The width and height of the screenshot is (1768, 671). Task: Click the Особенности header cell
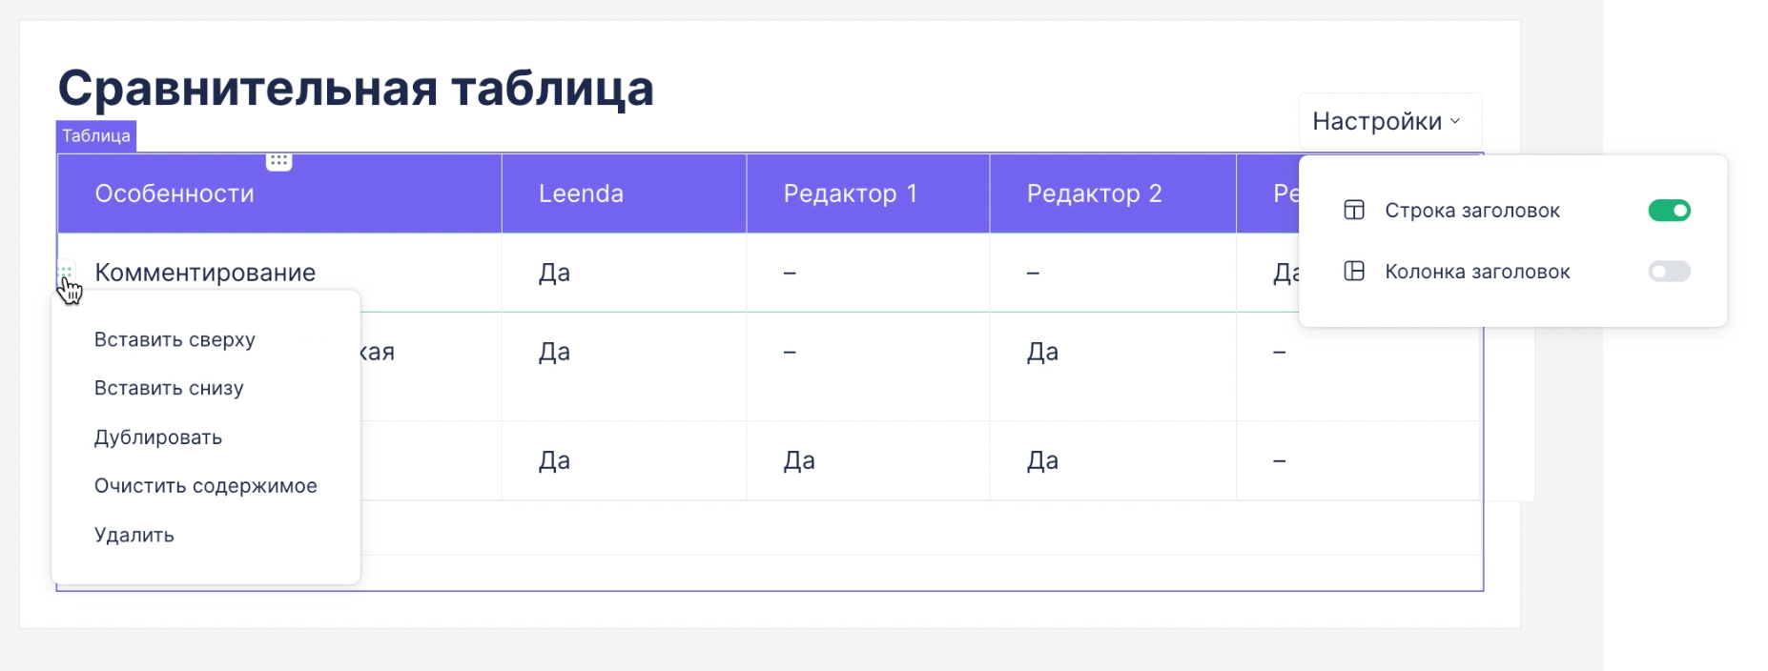(x=175, y=193)
